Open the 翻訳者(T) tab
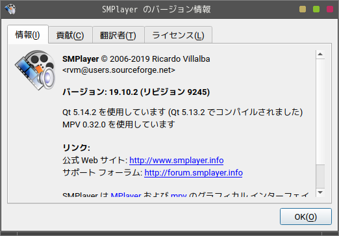The width and height of the screenshot is (339, 236). pyautogui.click(x=118, y=35)
